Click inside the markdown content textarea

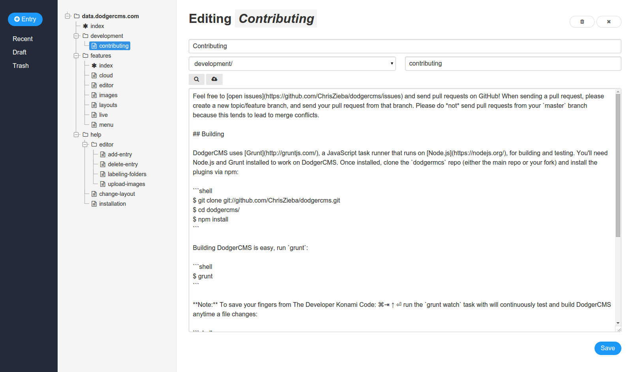tap(402, 210)
